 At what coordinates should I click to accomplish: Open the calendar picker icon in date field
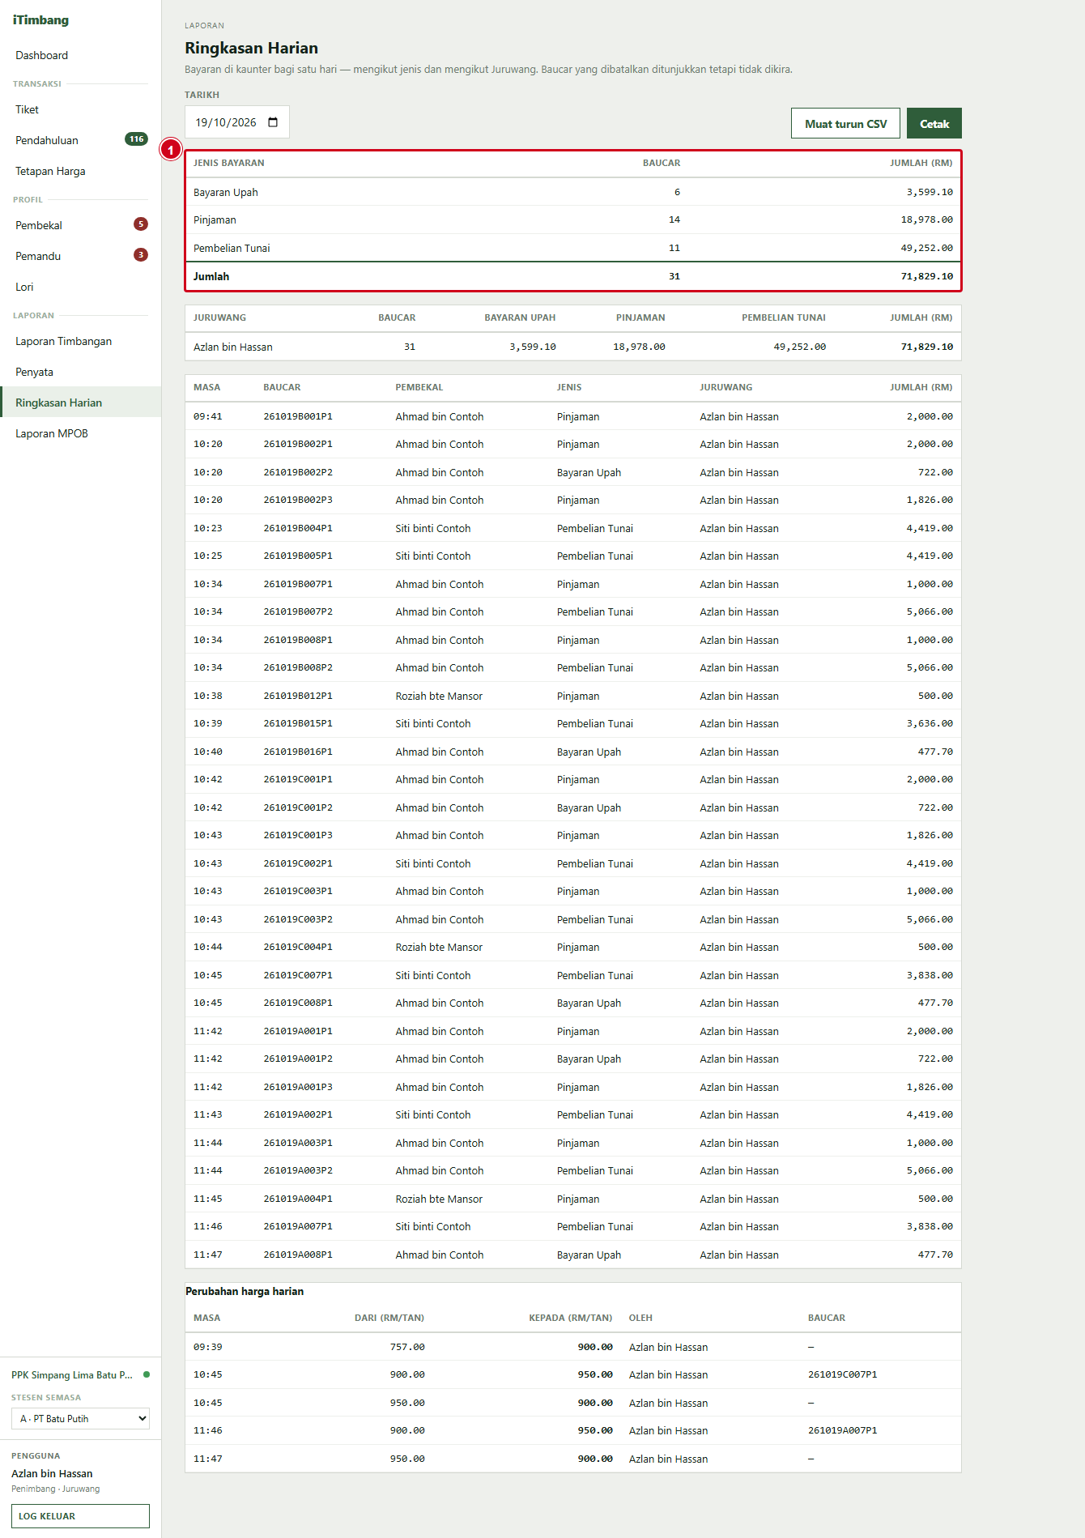[273, 122]
